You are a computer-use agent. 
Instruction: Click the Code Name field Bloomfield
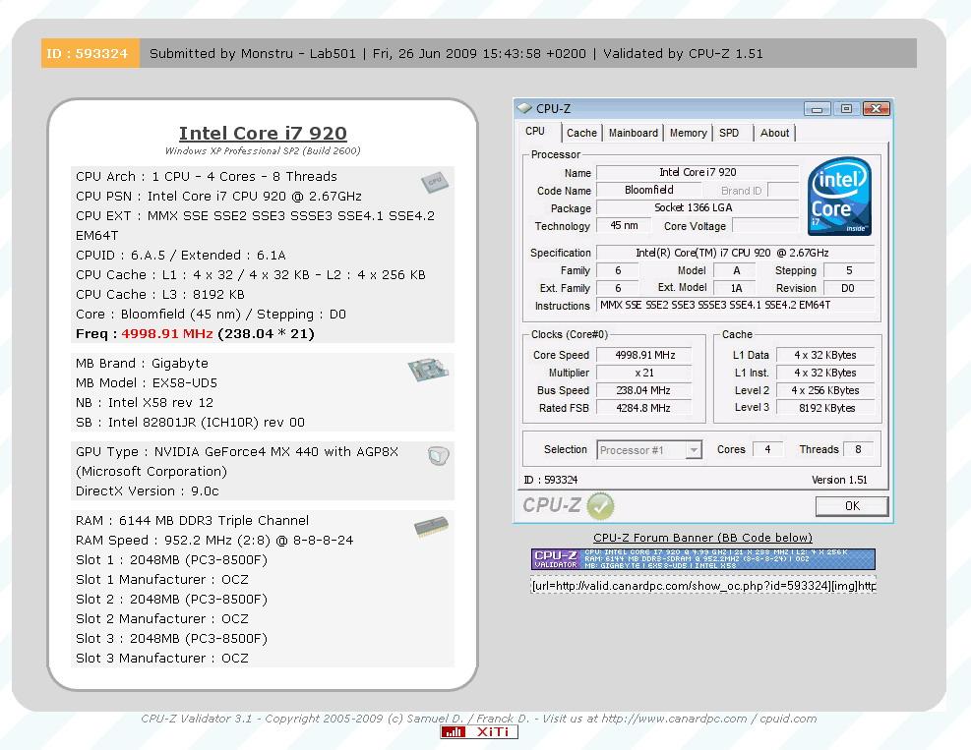[649, 191]
